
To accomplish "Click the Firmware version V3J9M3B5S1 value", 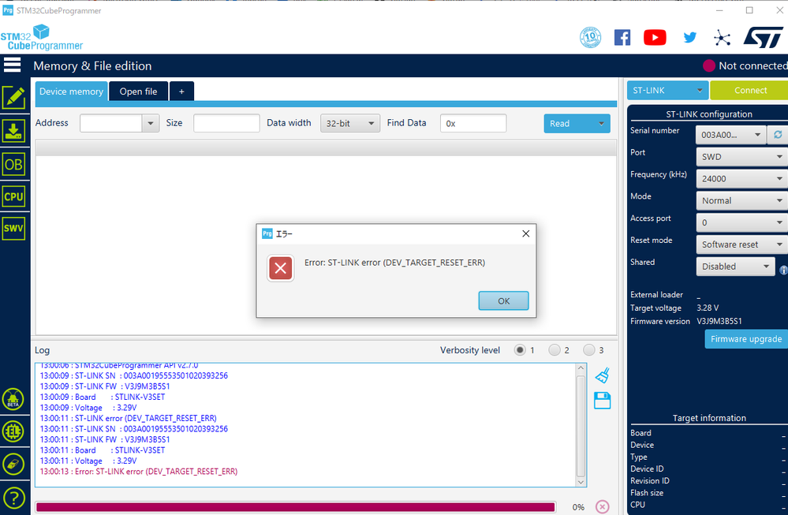I will point(719,321).
